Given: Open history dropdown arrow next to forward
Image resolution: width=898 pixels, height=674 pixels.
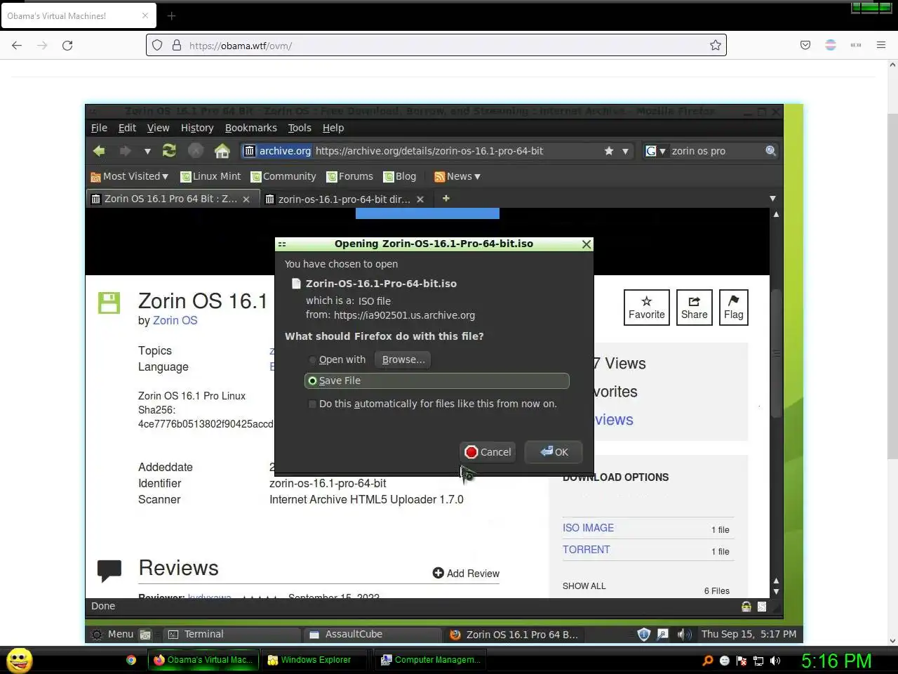Looking at the screenshot, I should pos(147,151).
